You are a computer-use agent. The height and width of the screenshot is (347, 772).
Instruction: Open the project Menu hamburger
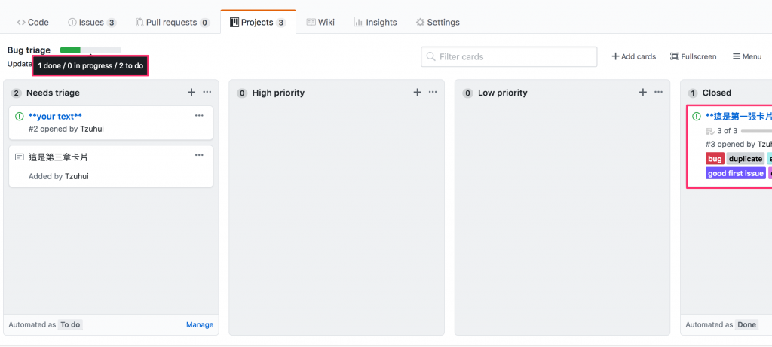pos(746,56)
